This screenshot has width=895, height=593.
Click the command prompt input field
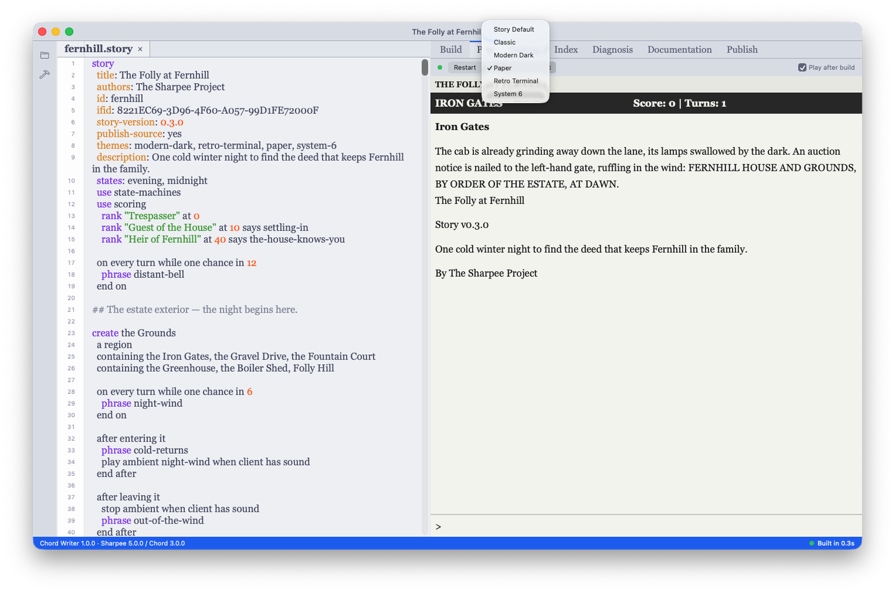[x=646, y=527]
